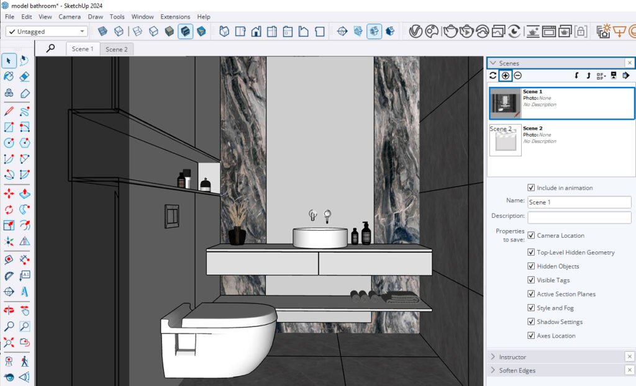The height and width of the screenshot is (386, 636).
Task: Select the arrow Select tool
Action: tap(9, 60)
